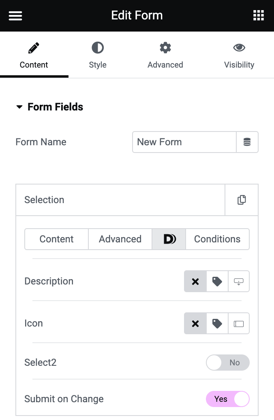274x420 pixels.
Task: Clear Description by clicking its X option
Action: click(x=195, y=281)
